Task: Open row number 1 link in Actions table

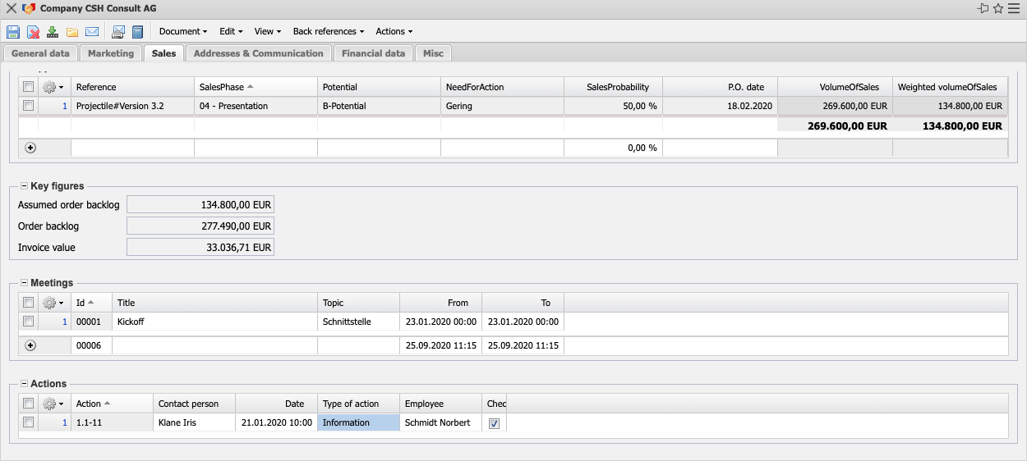Action: pyautogui.click(x=65, y=422)
